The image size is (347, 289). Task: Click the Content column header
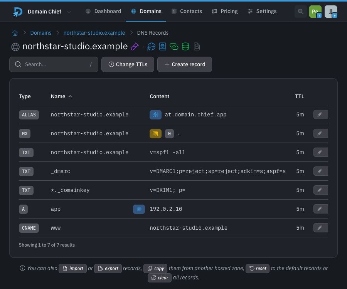tap(159, 96)
